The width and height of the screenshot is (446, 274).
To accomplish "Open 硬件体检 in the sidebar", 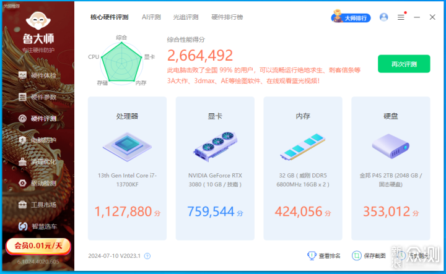I will tap(38, 75).
